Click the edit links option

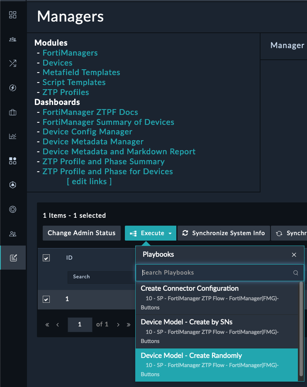pos(89,181)
